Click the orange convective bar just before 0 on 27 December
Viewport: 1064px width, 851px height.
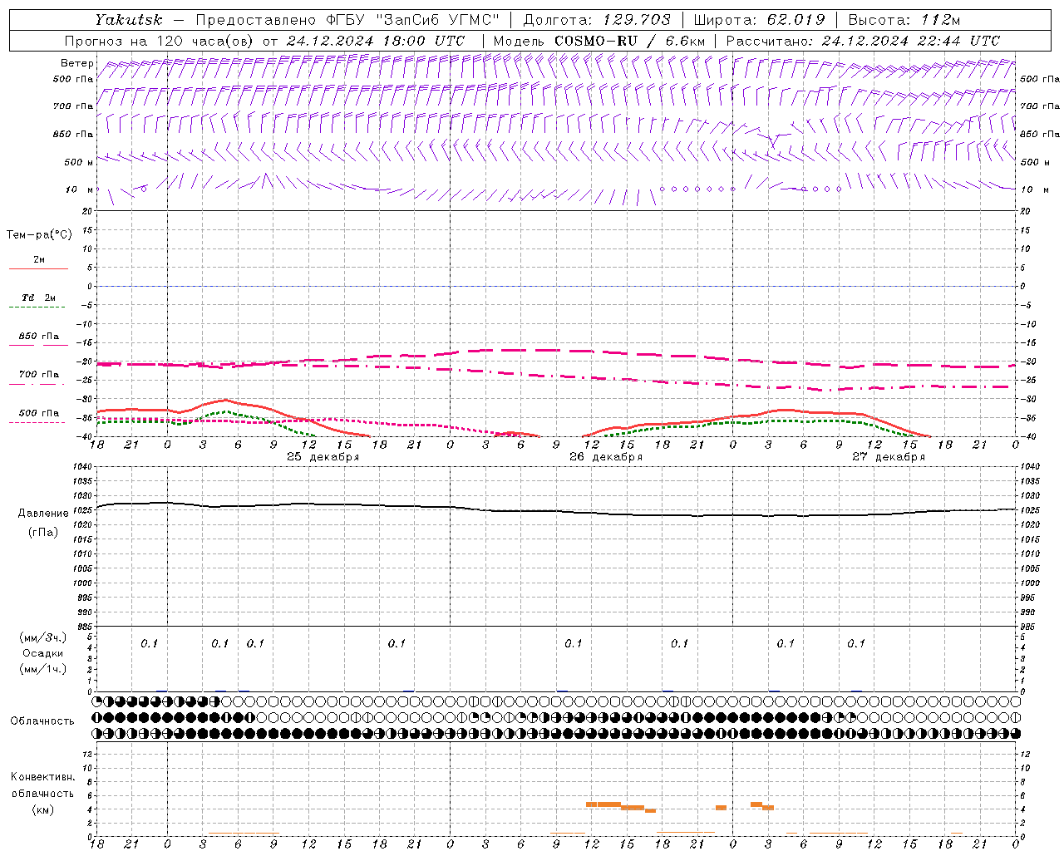(721, 808)
